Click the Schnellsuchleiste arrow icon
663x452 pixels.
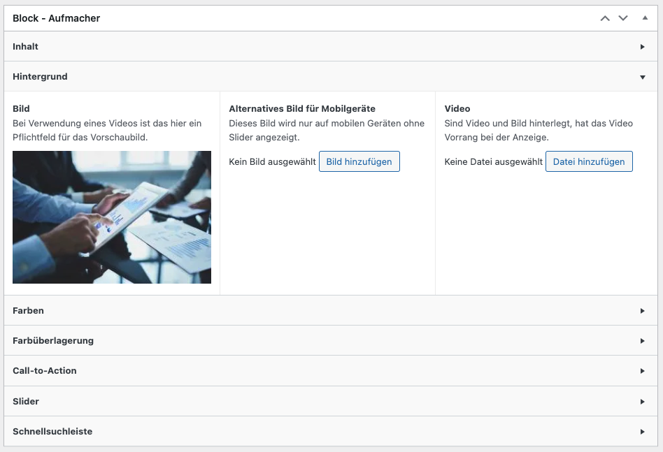642,432
